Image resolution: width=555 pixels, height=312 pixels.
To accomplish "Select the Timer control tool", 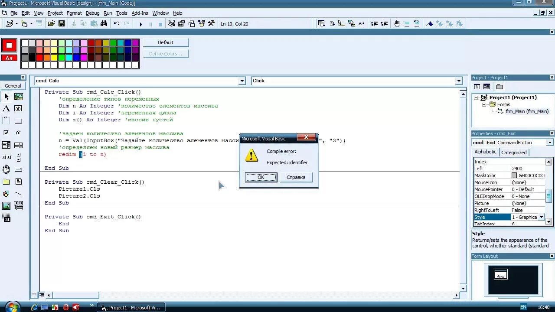I will click(7, 169).
